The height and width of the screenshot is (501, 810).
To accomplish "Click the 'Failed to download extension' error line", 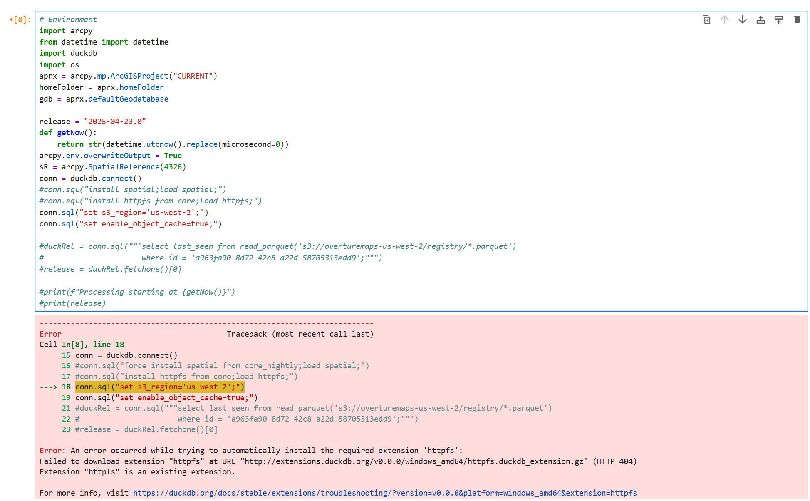I will pos(338,461).
